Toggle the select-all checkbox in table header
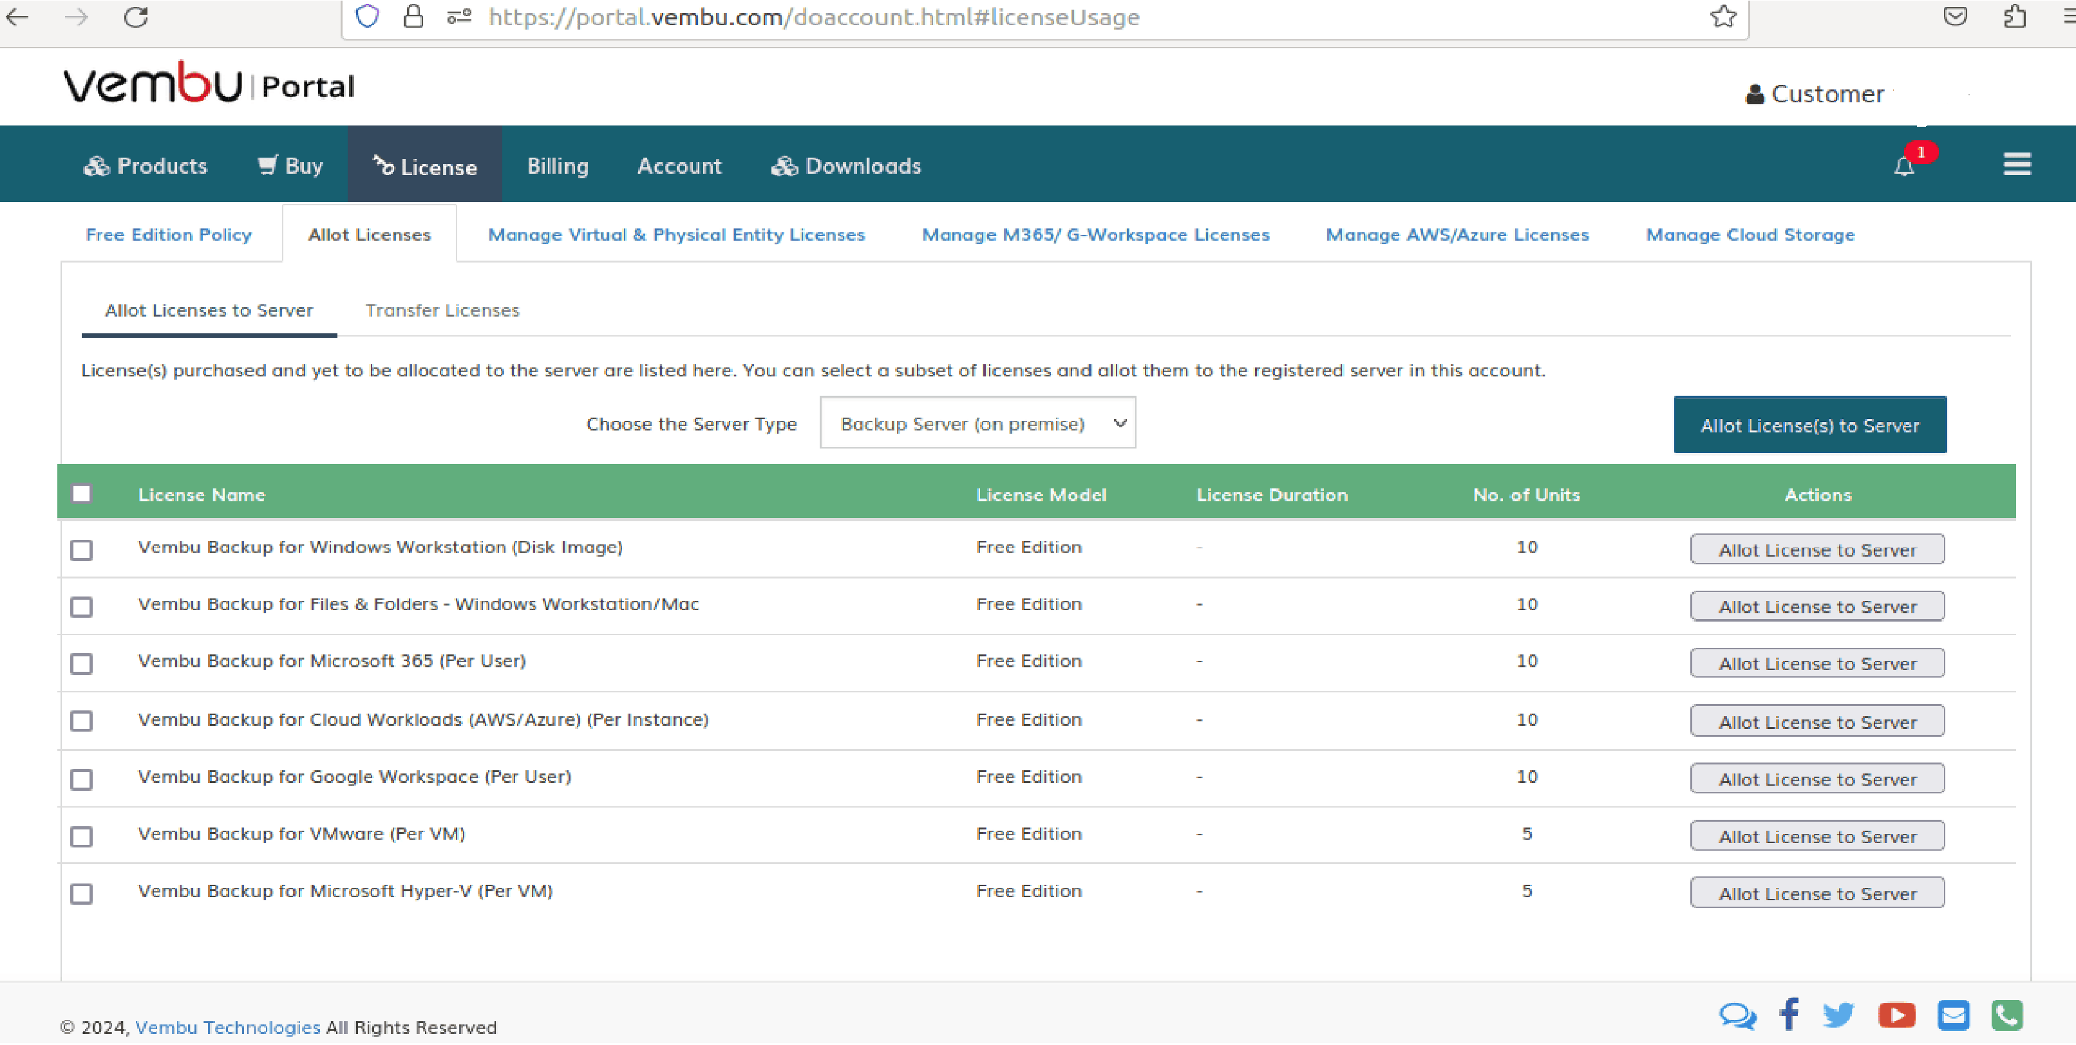Viewport: 2076px width, 1045px height. pos(81,494)
